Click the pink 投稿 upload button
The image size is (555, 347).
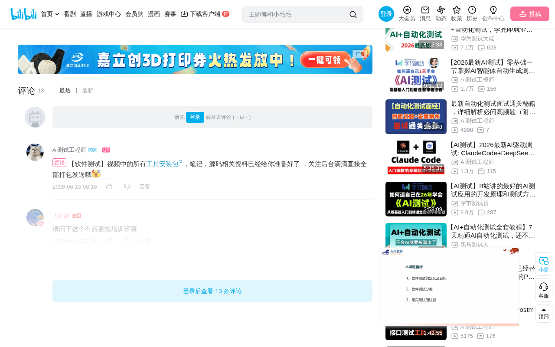[530, 14]
